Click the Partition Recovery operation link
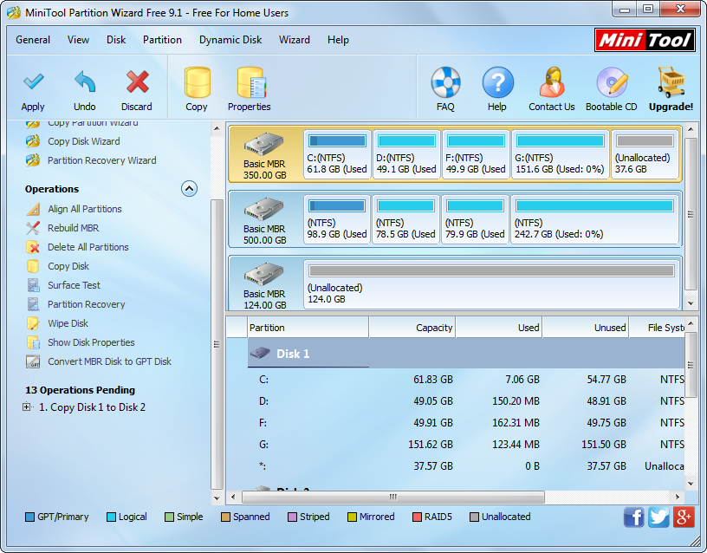The image size is (707, 553). [x=87, y=304]
